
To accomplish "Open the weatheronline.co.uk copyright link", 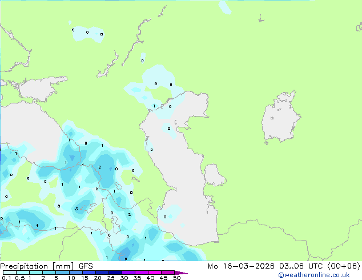I will point(314,275).
